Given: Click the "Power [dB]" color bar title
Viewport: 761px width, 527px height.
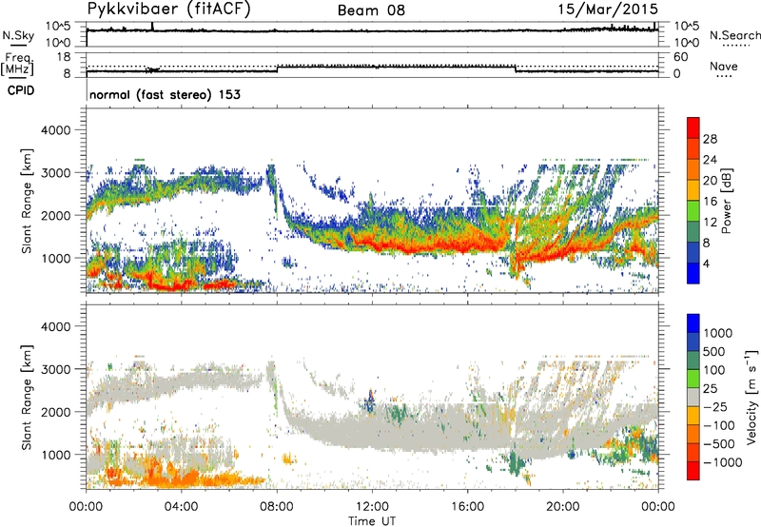Looking at the screenshot, I should click(x=726, y=201).
